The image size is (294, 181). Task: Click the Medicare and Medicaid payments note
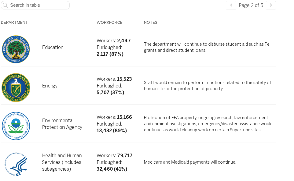190,162
